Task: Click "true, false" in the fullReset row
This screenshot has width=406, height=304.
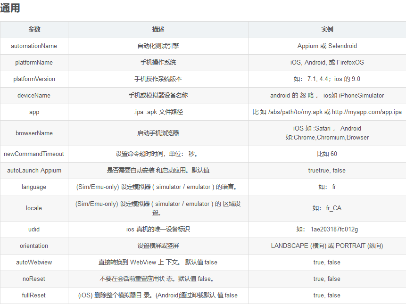Action: click(x=327, y=296)
